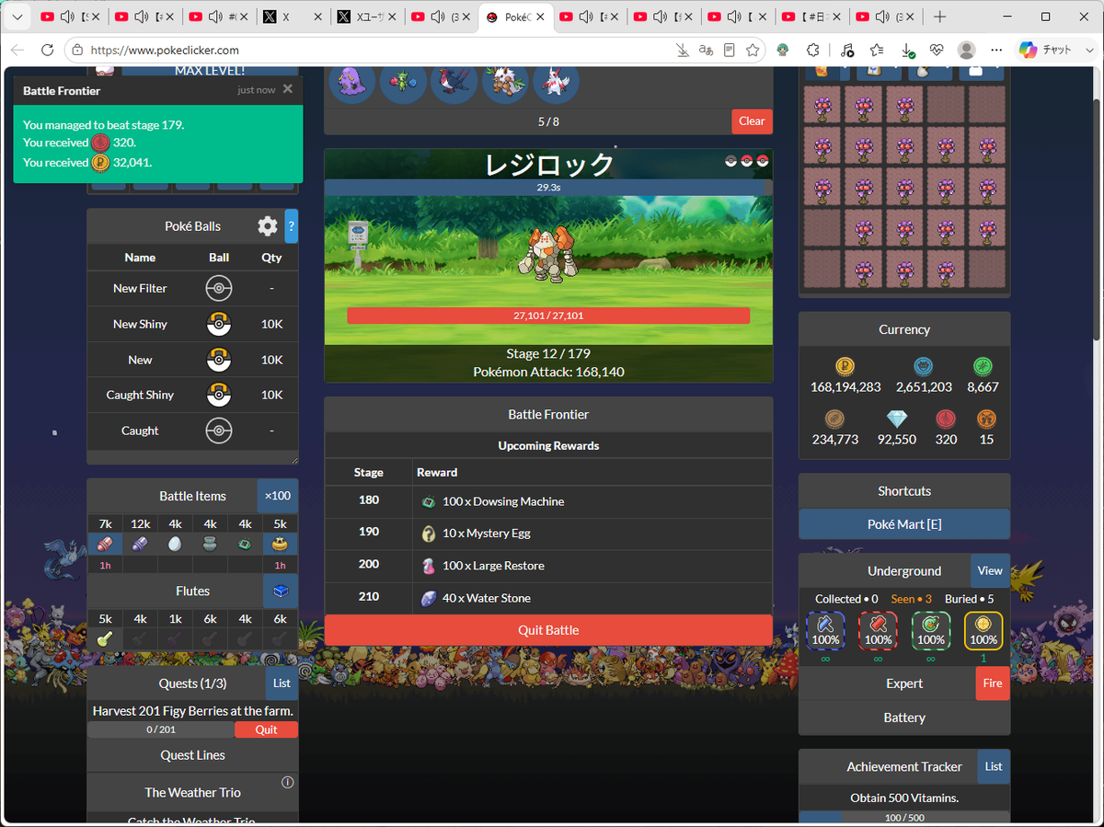Toggle the Lucky Incense battle item
The width and height of the screenshot is (1104, 827).
(280, 544)
